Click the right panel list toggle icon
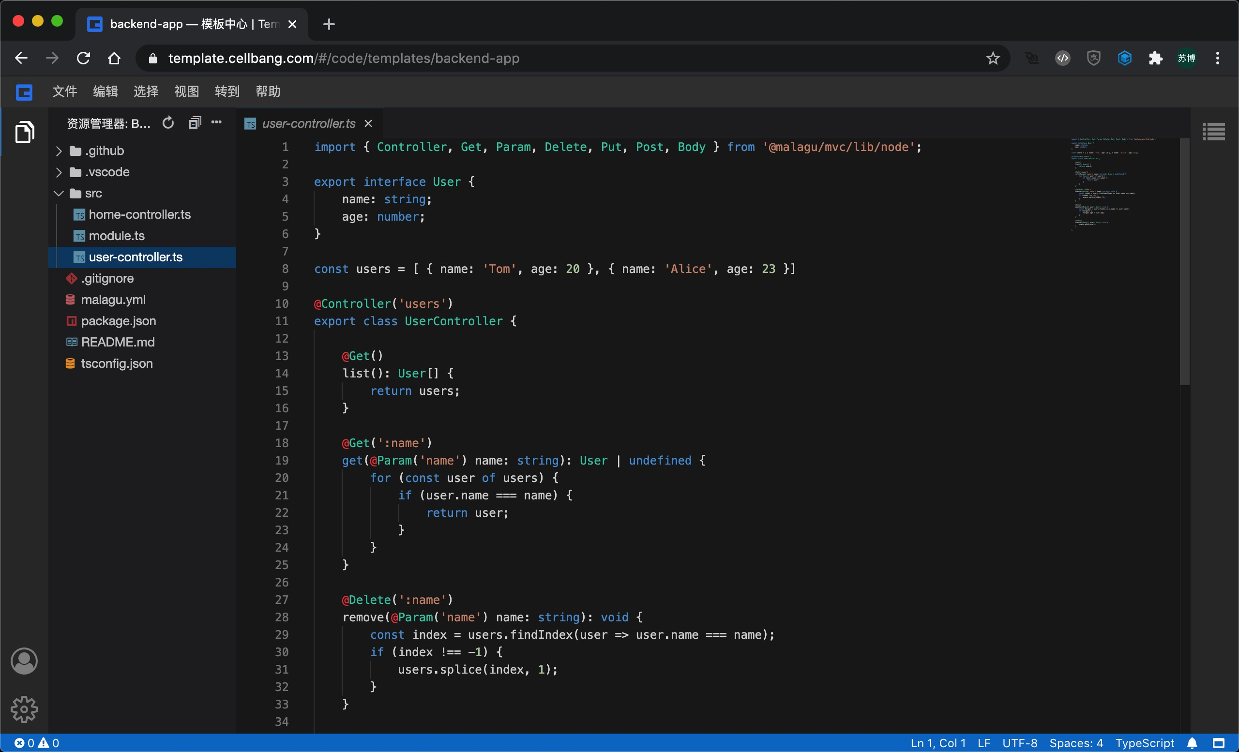This screenshot has width=1239, height=752. point(1213,132)
